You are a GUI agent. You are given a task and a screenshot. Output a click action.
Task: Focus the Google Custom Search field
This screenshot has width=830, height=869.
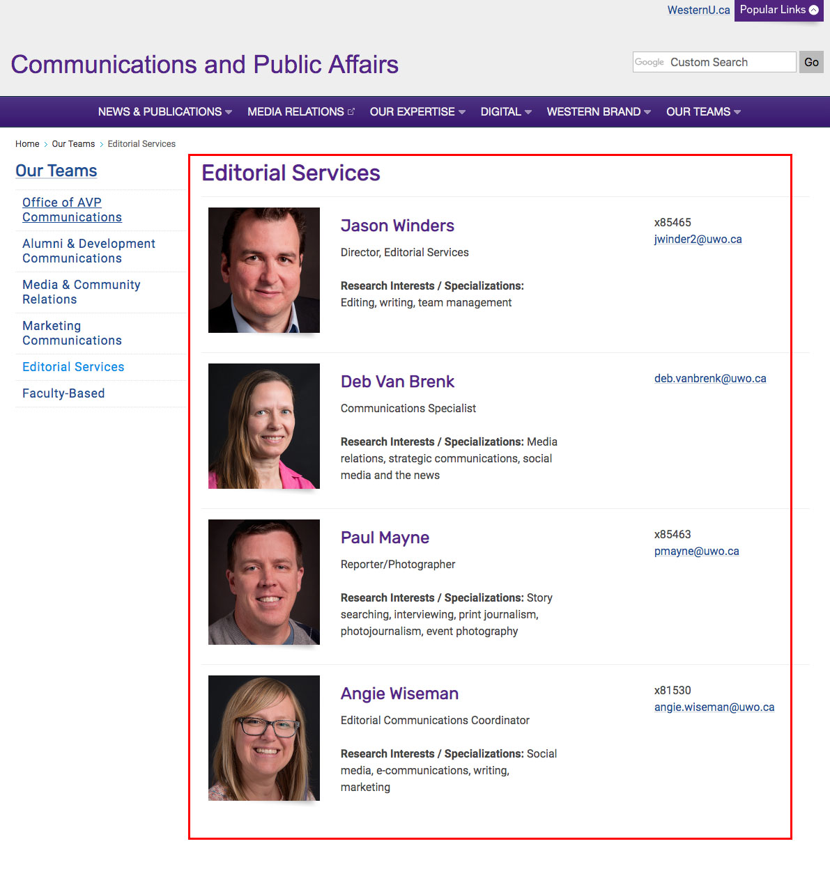tap(714, 62)
